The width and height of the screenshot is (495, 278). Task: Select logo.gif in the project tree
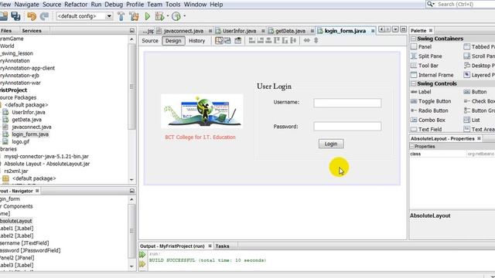(x=21, y=141)
